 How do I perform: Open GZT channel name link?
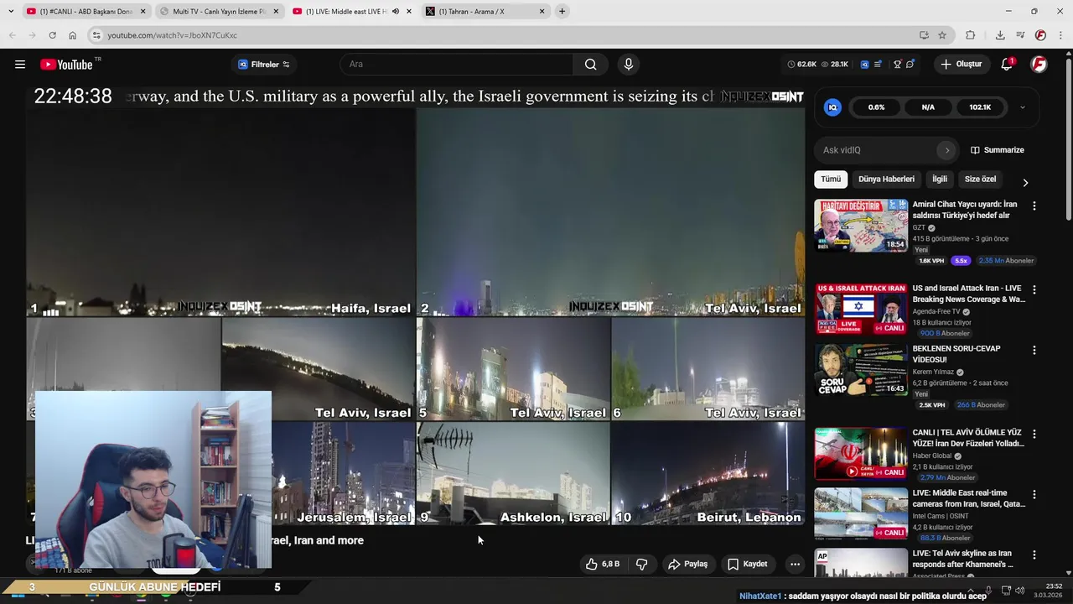coord(919,227)
